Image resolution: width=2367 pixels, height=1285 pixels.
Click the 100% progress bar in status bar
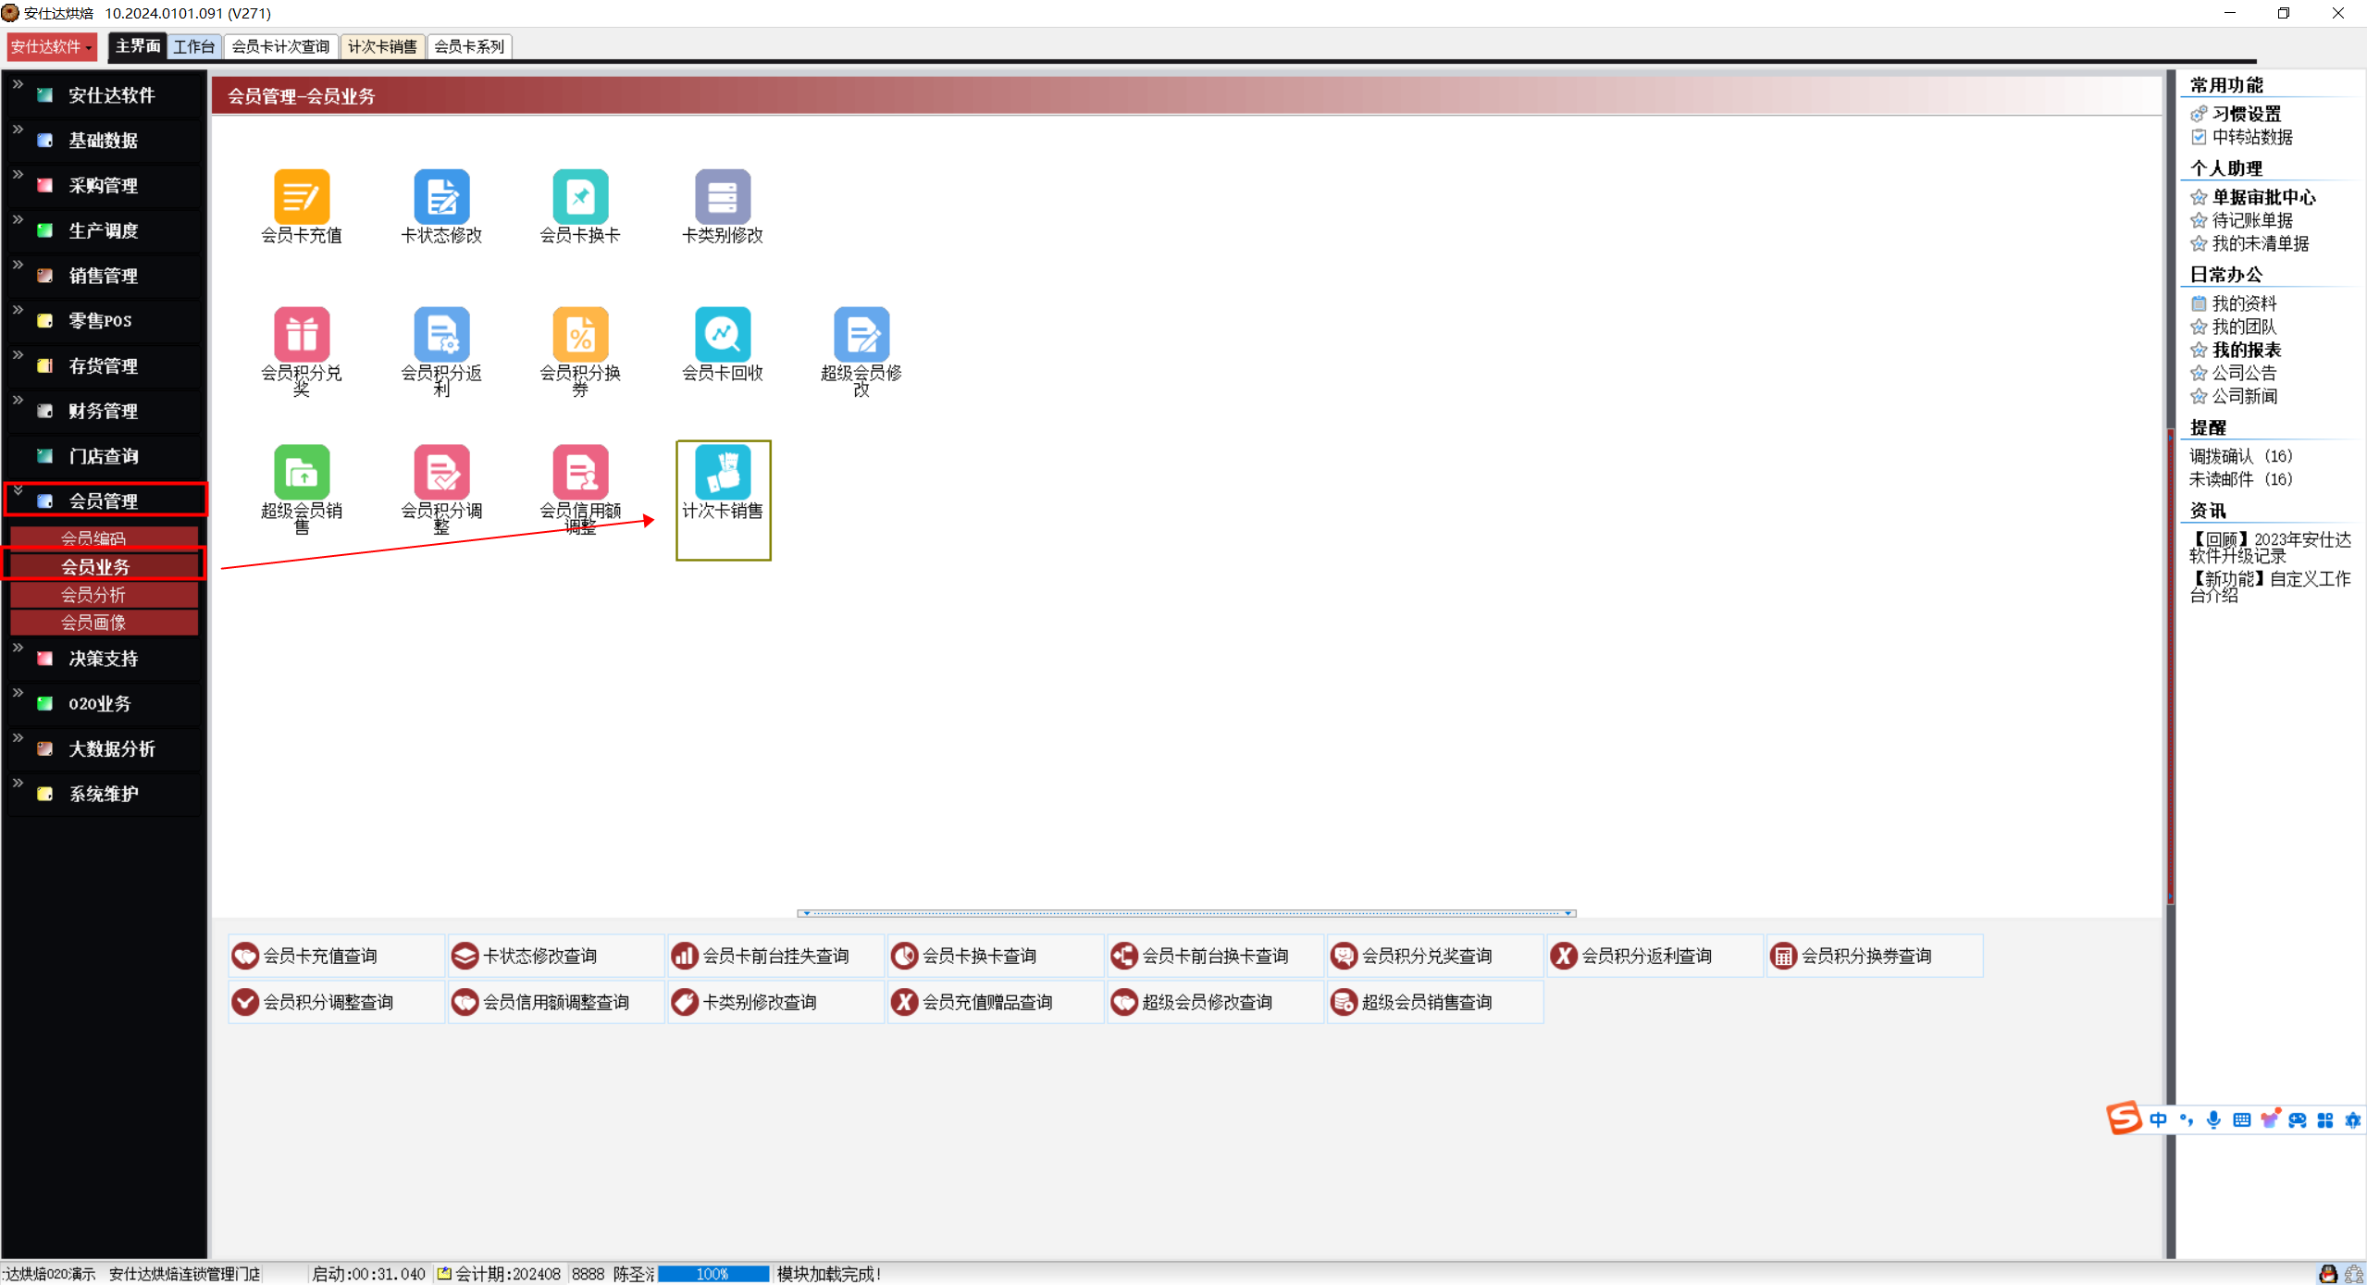click(x=712, y=1274)
